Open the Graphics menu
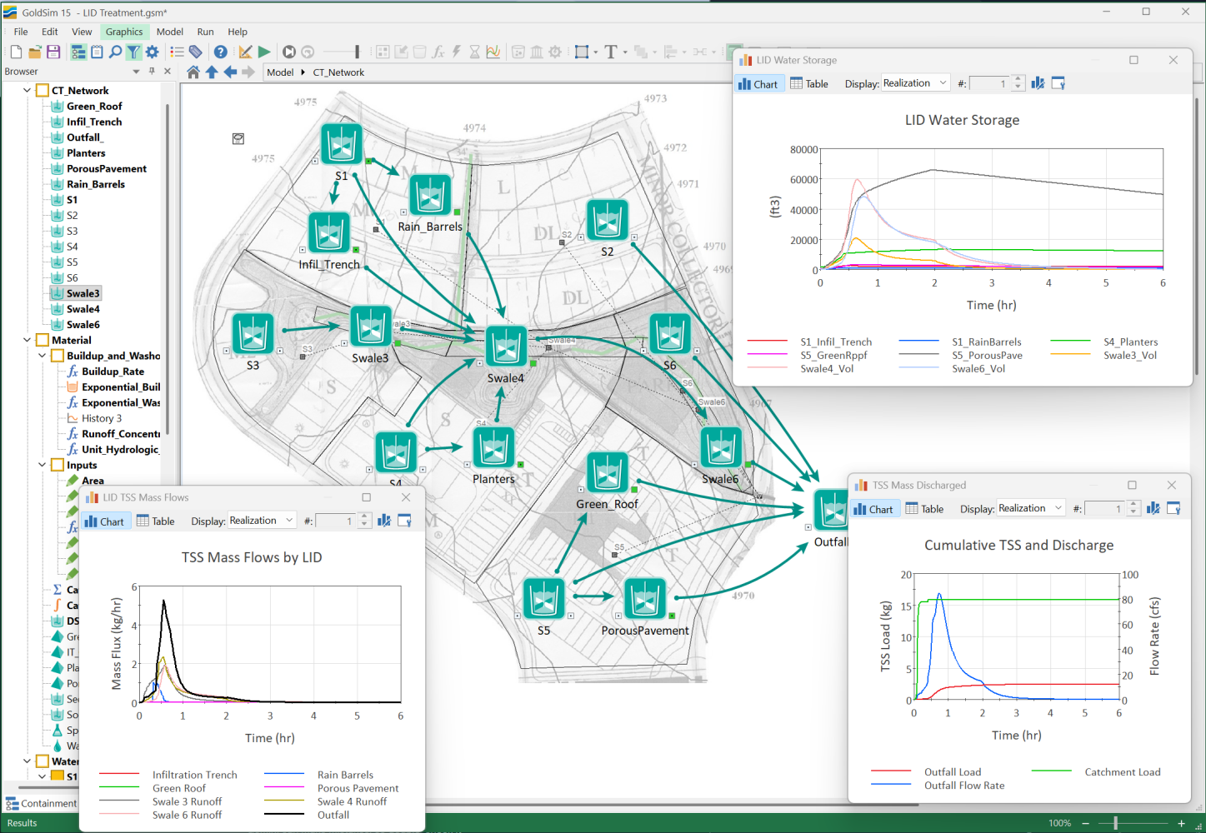Screen dimensions: 1206x833 124,32
